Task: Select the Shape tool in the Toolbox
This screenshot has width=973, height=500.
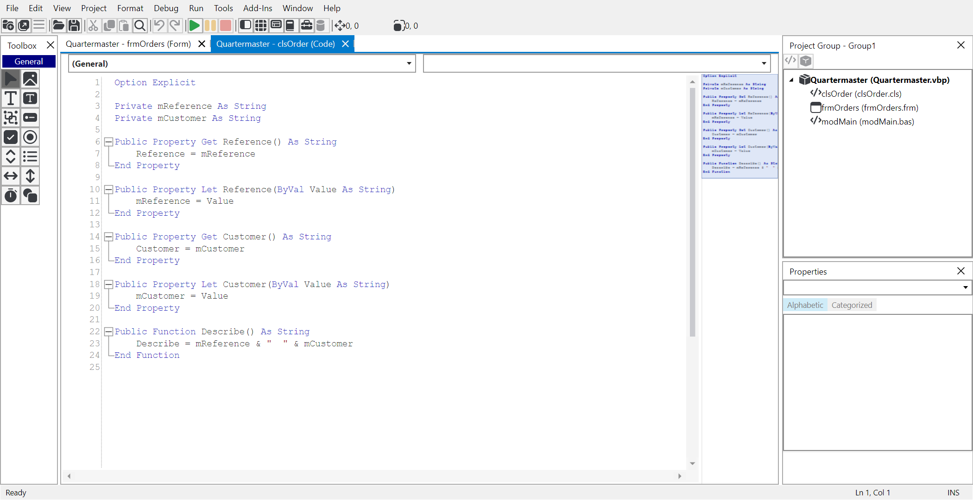Action: [30, 196]
